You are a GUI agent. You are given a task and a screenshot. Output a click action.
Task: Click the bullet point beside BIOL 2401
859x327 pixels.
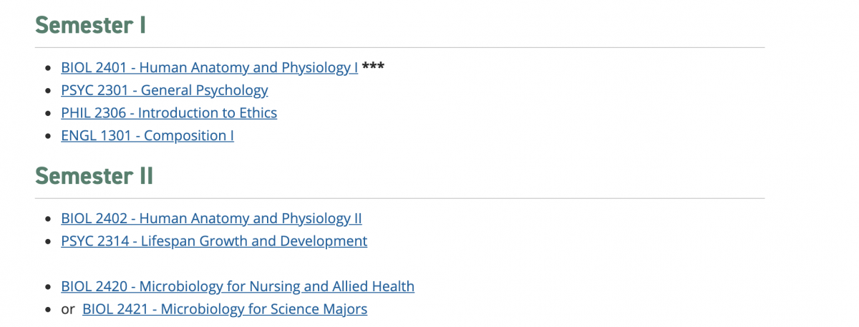[48, 68]
